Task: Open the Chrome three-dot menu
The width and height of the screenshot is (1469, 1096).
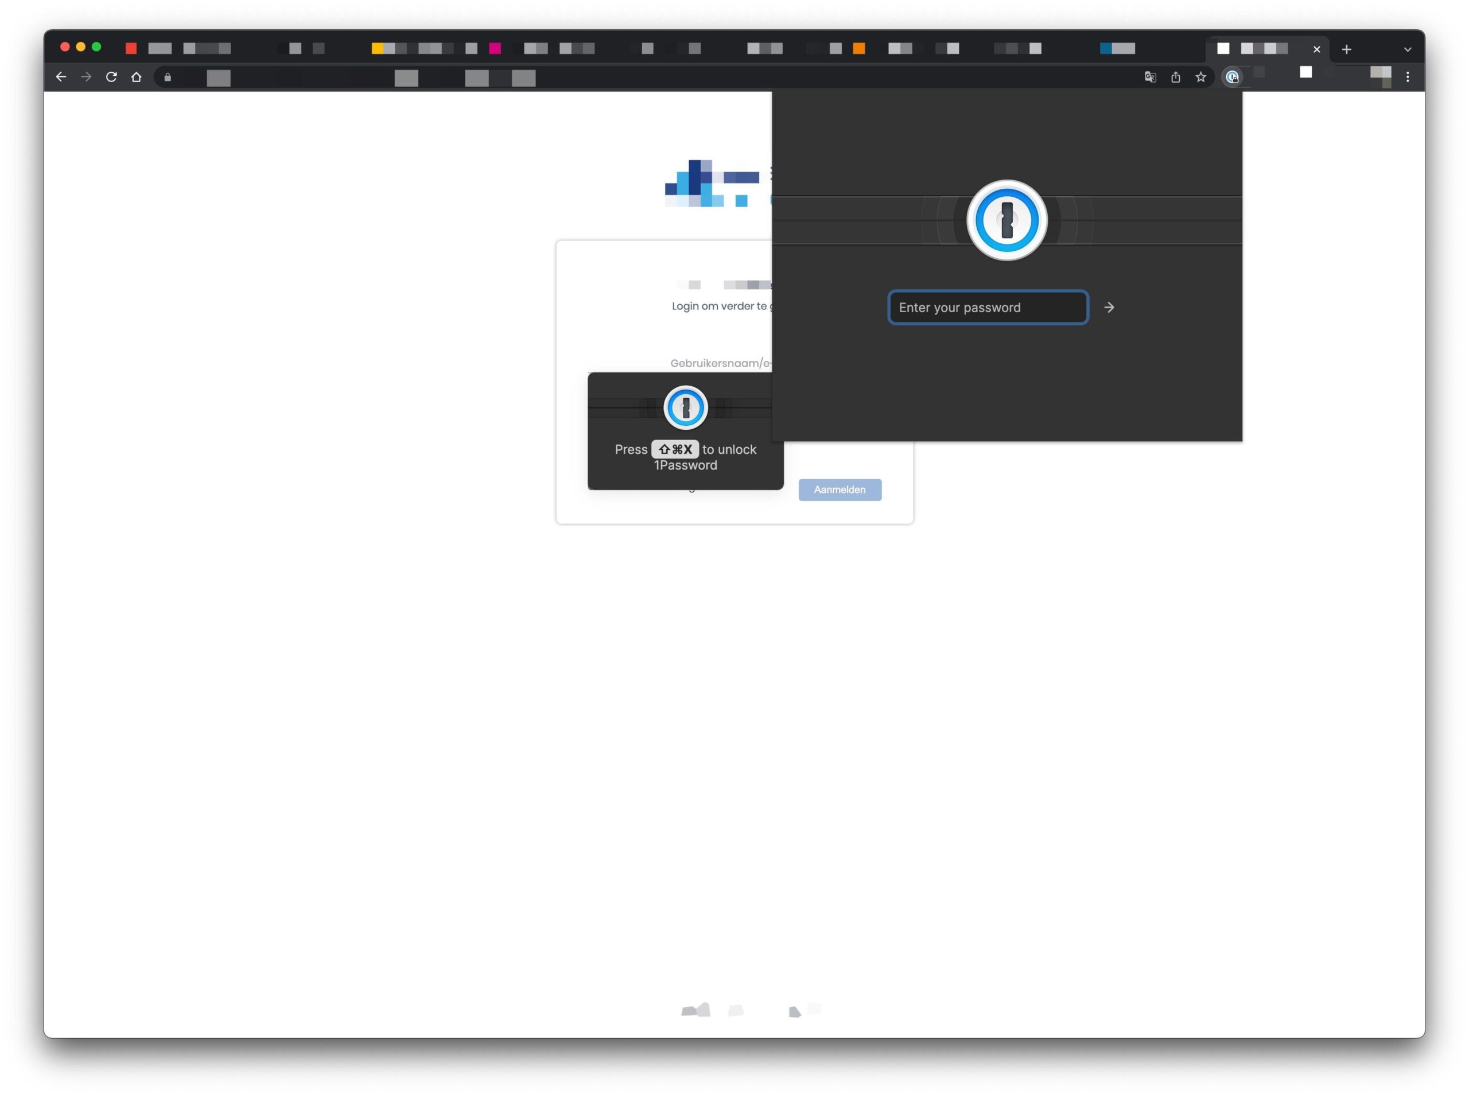Action: pyautogui.click(x=1407, y=77)
